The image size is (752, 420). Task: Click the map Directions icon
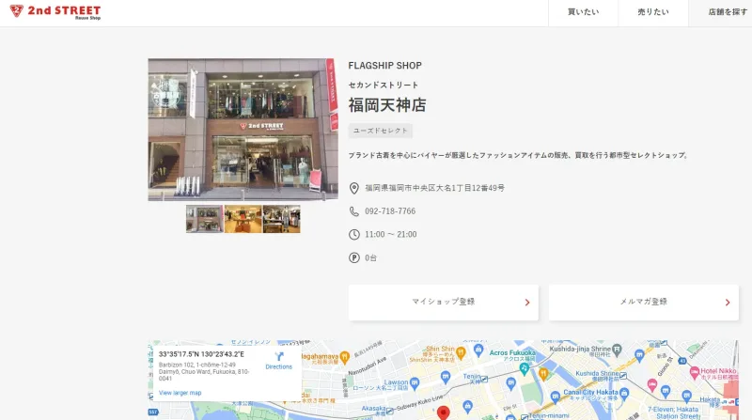[279, 357]
